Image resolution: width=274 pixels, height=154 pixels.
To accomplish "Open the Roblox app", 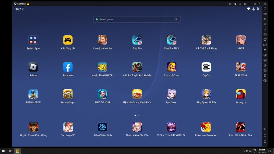I will 33,67.
